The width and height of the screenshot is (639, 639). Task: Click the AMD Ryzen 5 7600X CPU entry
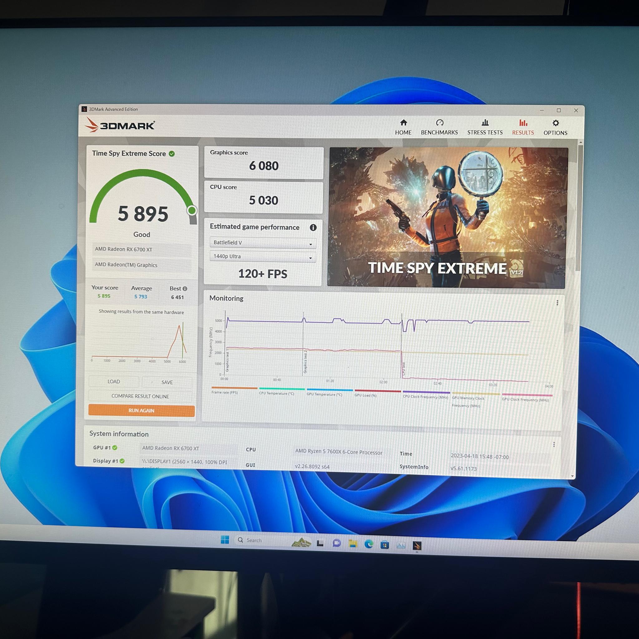[x=339, y=452]
